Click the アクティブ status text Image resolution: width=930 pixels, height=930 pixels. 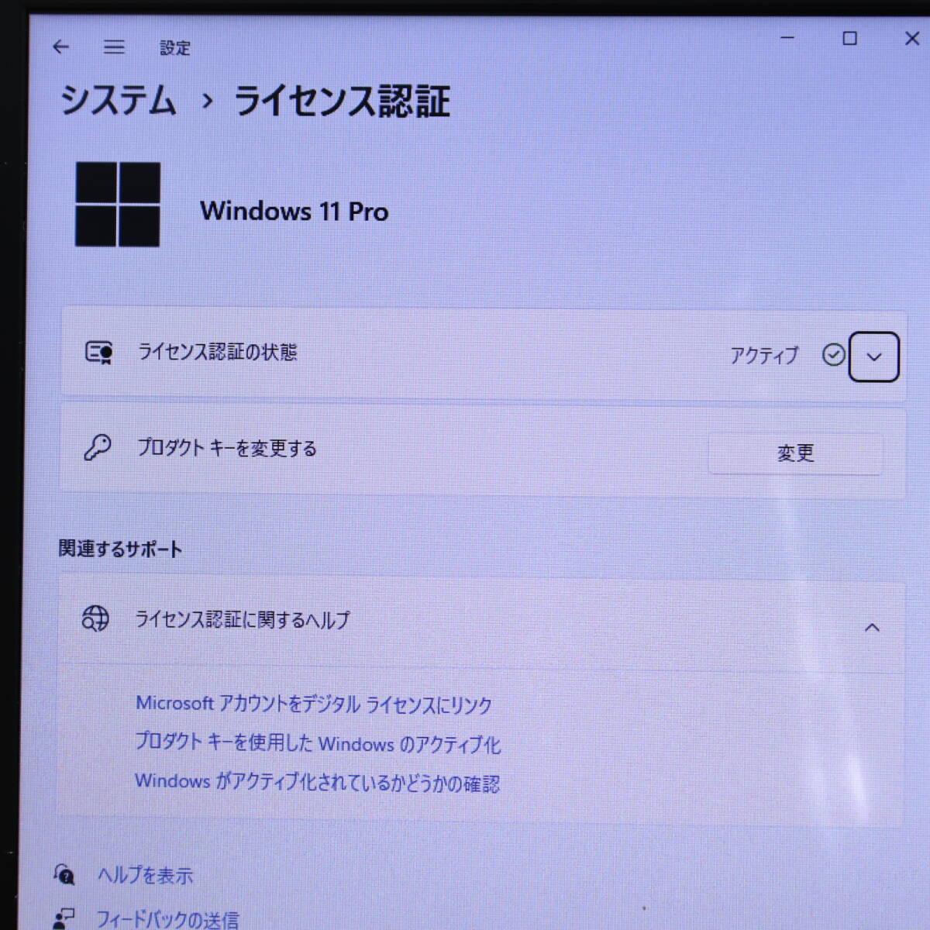point(764,356)
